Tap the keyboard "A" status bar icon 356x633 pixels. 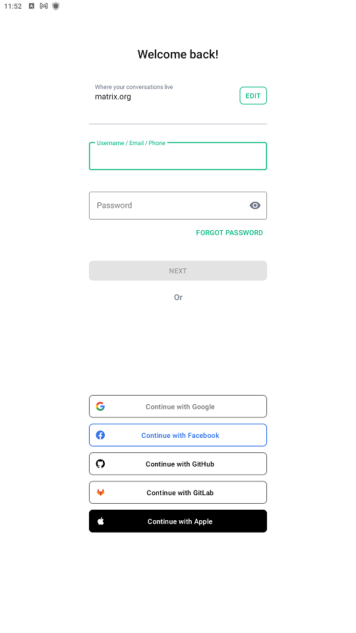coord(32,6)
